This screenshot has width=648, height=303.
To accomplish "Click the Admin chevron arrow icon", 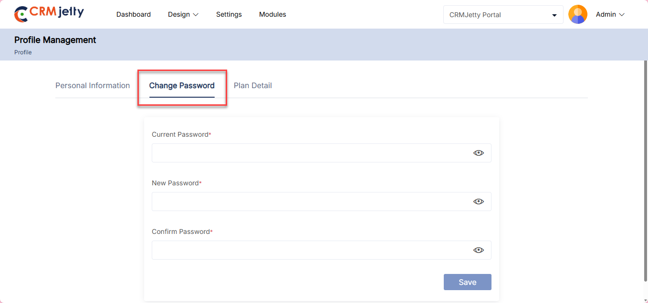I will pos(622,15).
